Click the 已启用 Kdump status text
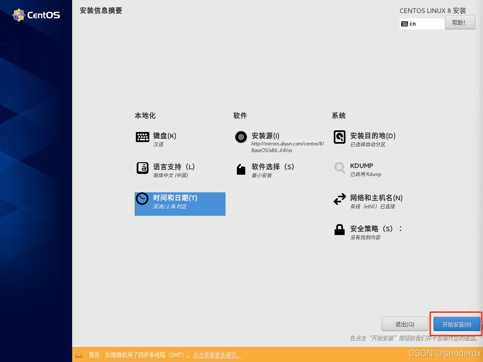Viewport: 483px width, 362px height. point(366,174)
